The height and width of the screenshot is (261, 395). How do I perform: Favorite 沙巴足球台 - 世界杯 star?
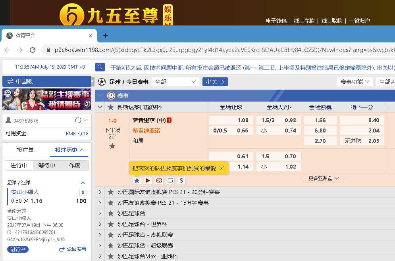[x=111, y=224]
